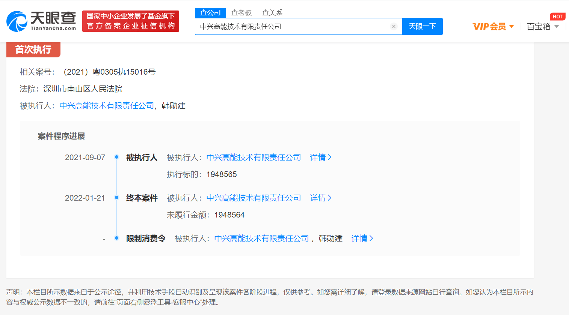Switch to the 查关系 tab
Viewport: 569px width, 315px height.
pos(272,13)
